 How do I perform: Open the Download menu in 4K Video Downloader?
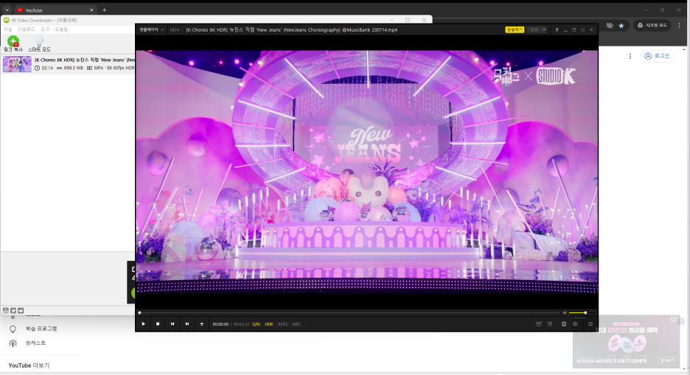[x=27, y=29]
